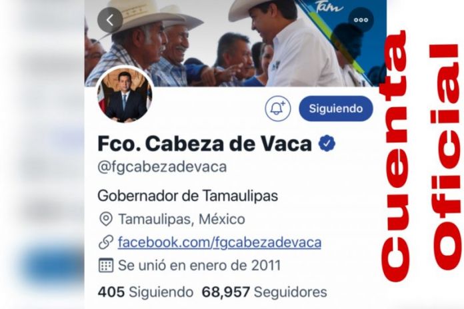This screenshot has width=464, height=309.
Task: Click the location pin icon
Action: tap(106, 219)
